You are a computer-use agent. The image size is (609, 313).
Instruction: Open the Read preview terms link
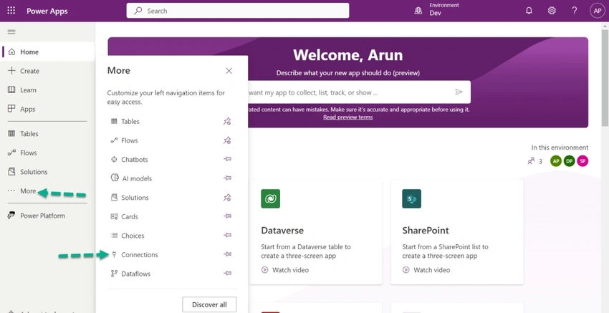point(347,117)
